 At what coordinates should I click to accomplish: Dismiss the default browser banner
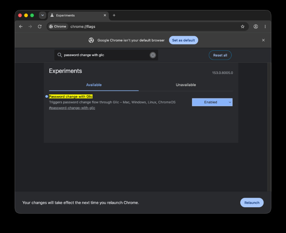tap(263, 40)
